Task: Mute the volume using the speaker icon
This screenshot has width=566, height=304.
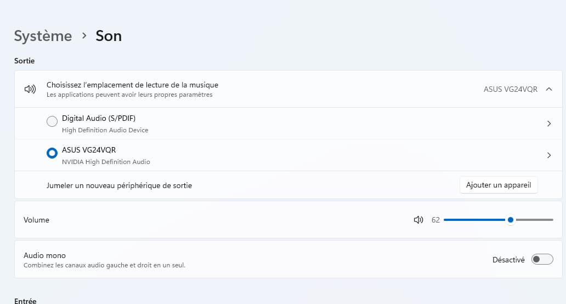Action: [x=418, y=220]
